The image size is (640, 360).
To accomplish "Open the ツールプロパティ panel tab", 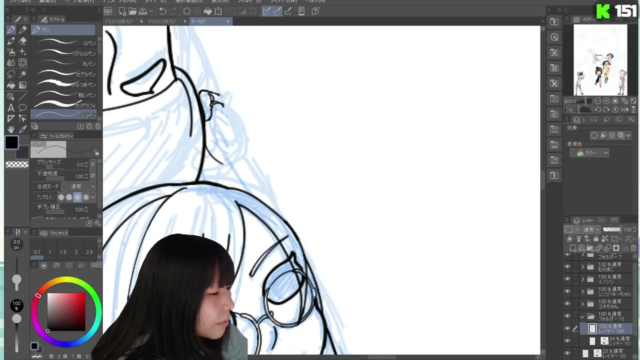I will (x=57, y=136).
